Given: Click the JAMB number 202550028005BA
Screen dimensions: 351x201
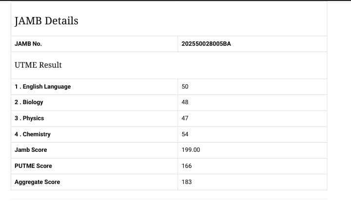Looking at the screenshot, I should [206, 44].
